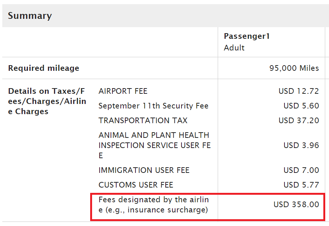Select the USD 7.00 immigration fee amount

coord(301,170)
